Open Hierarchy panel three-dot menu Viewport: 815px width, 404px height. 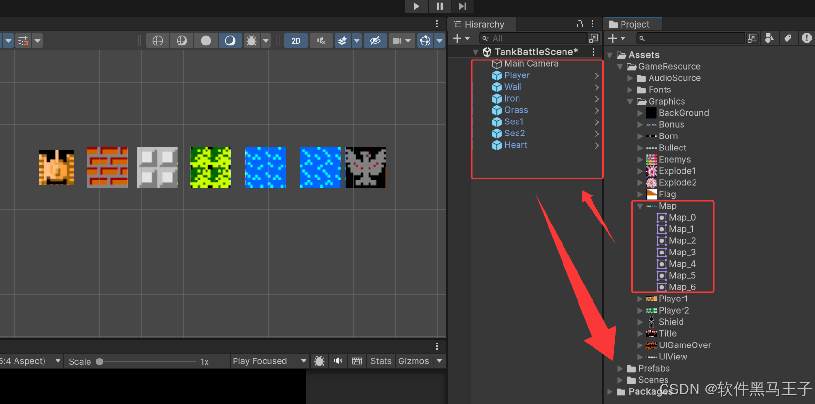593,24
